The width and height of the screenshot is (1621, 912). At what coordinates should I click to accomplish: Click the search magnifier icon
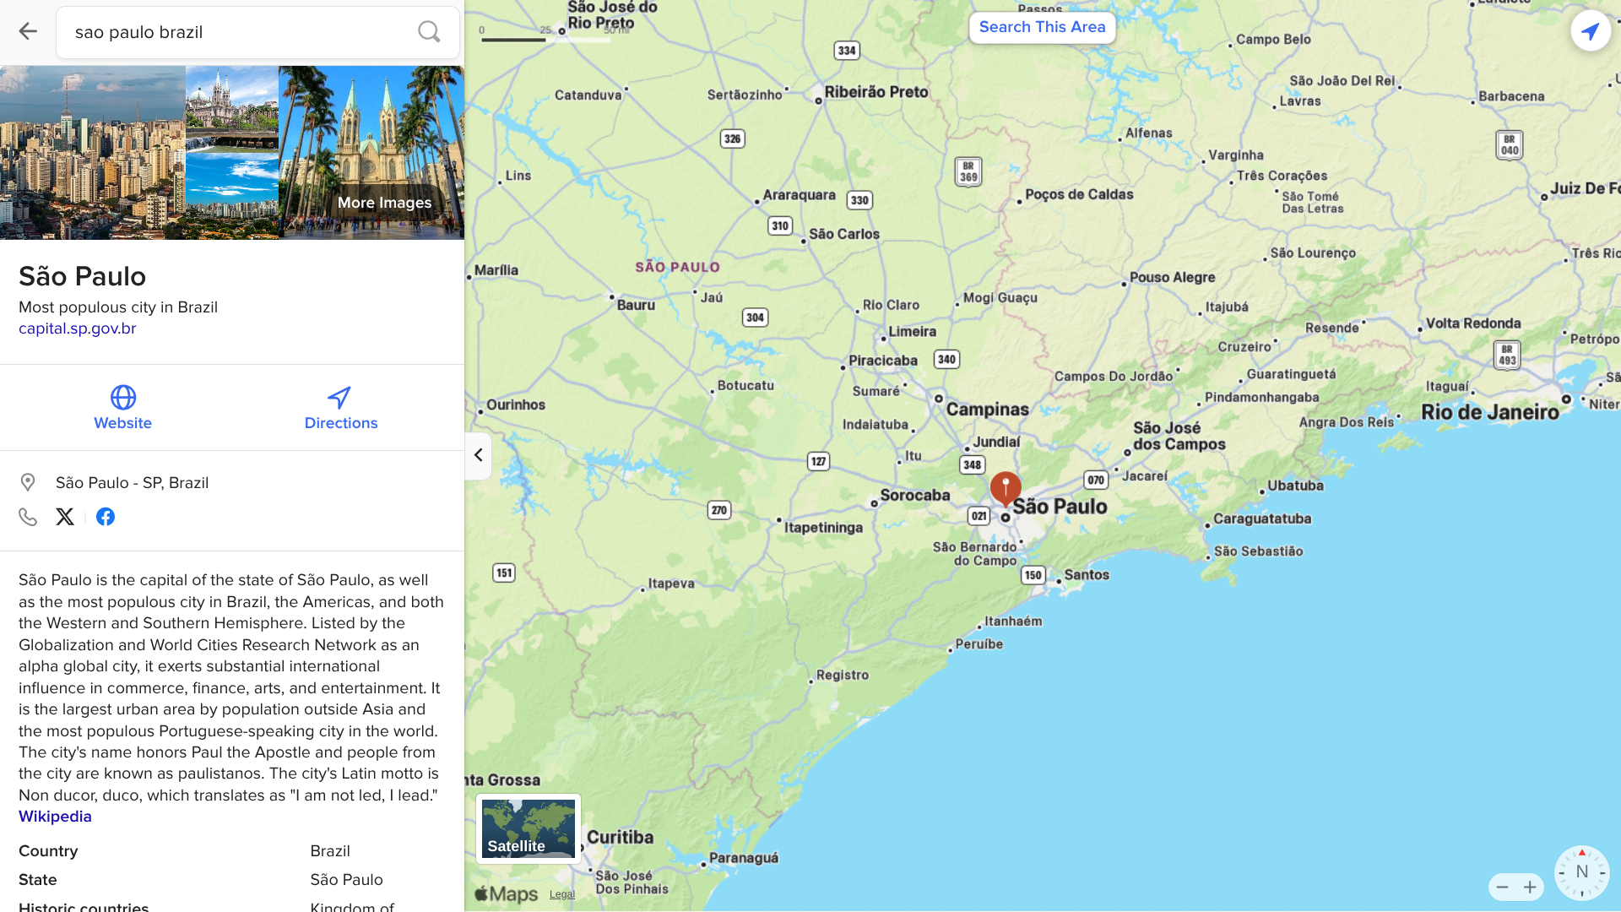click(429, 32)
